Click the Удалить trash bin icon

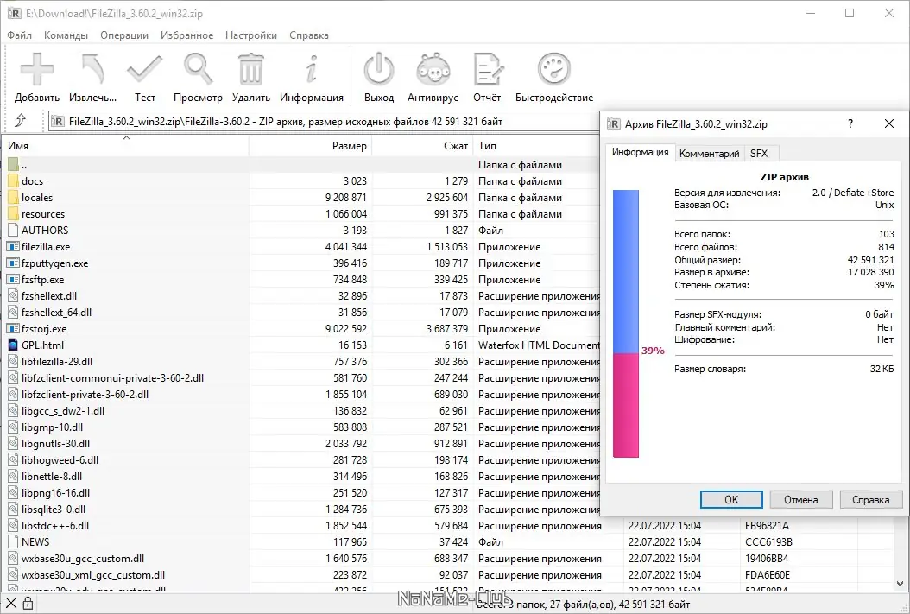(250, 70)
